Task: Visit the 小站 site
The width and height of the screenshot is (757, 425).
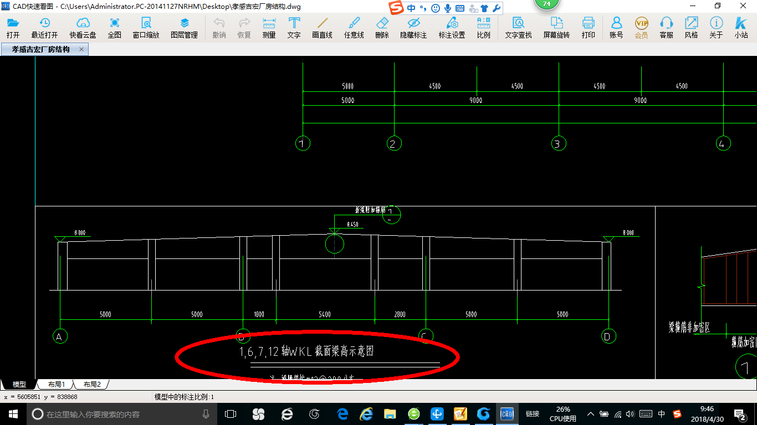Action: [x=741, y=28]
